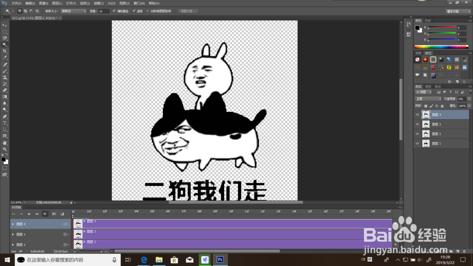473x266 pixels.
Task: Select the Eraser tool
Action: 5,90
